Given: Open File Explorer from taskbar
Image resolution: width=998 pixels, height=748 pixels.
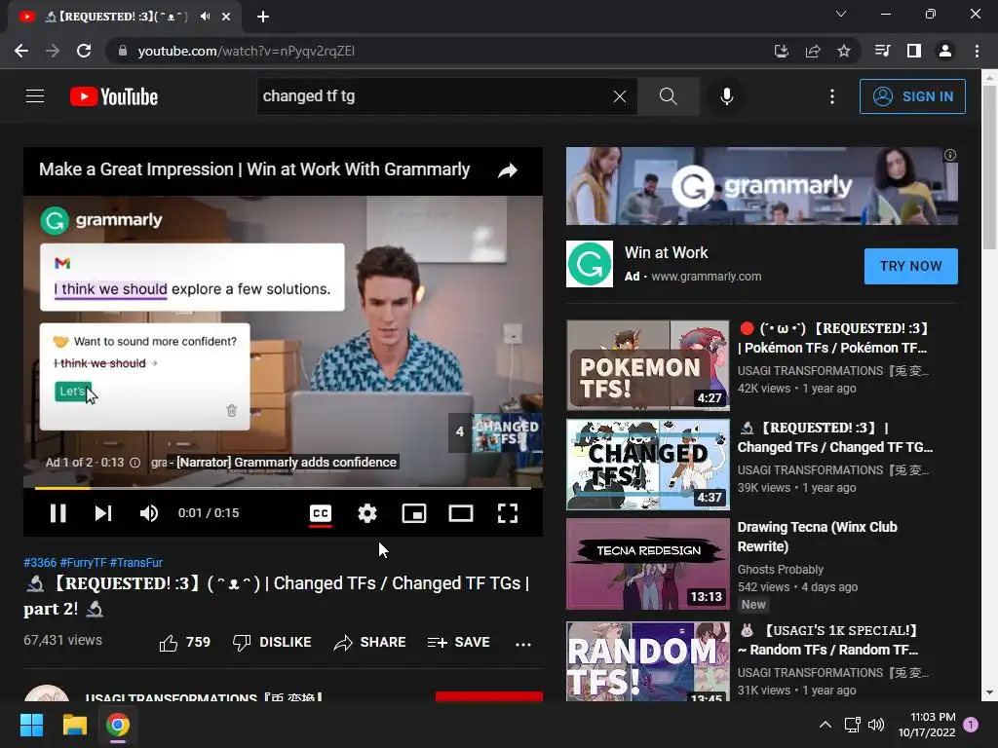Looking at the screenshot, I should tap(74, 725).
